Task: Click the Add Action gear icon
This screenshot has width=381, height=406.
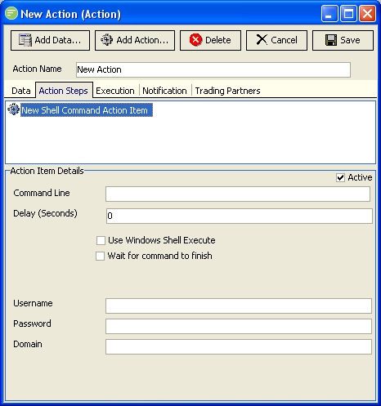Action: [x=106, y=40]
